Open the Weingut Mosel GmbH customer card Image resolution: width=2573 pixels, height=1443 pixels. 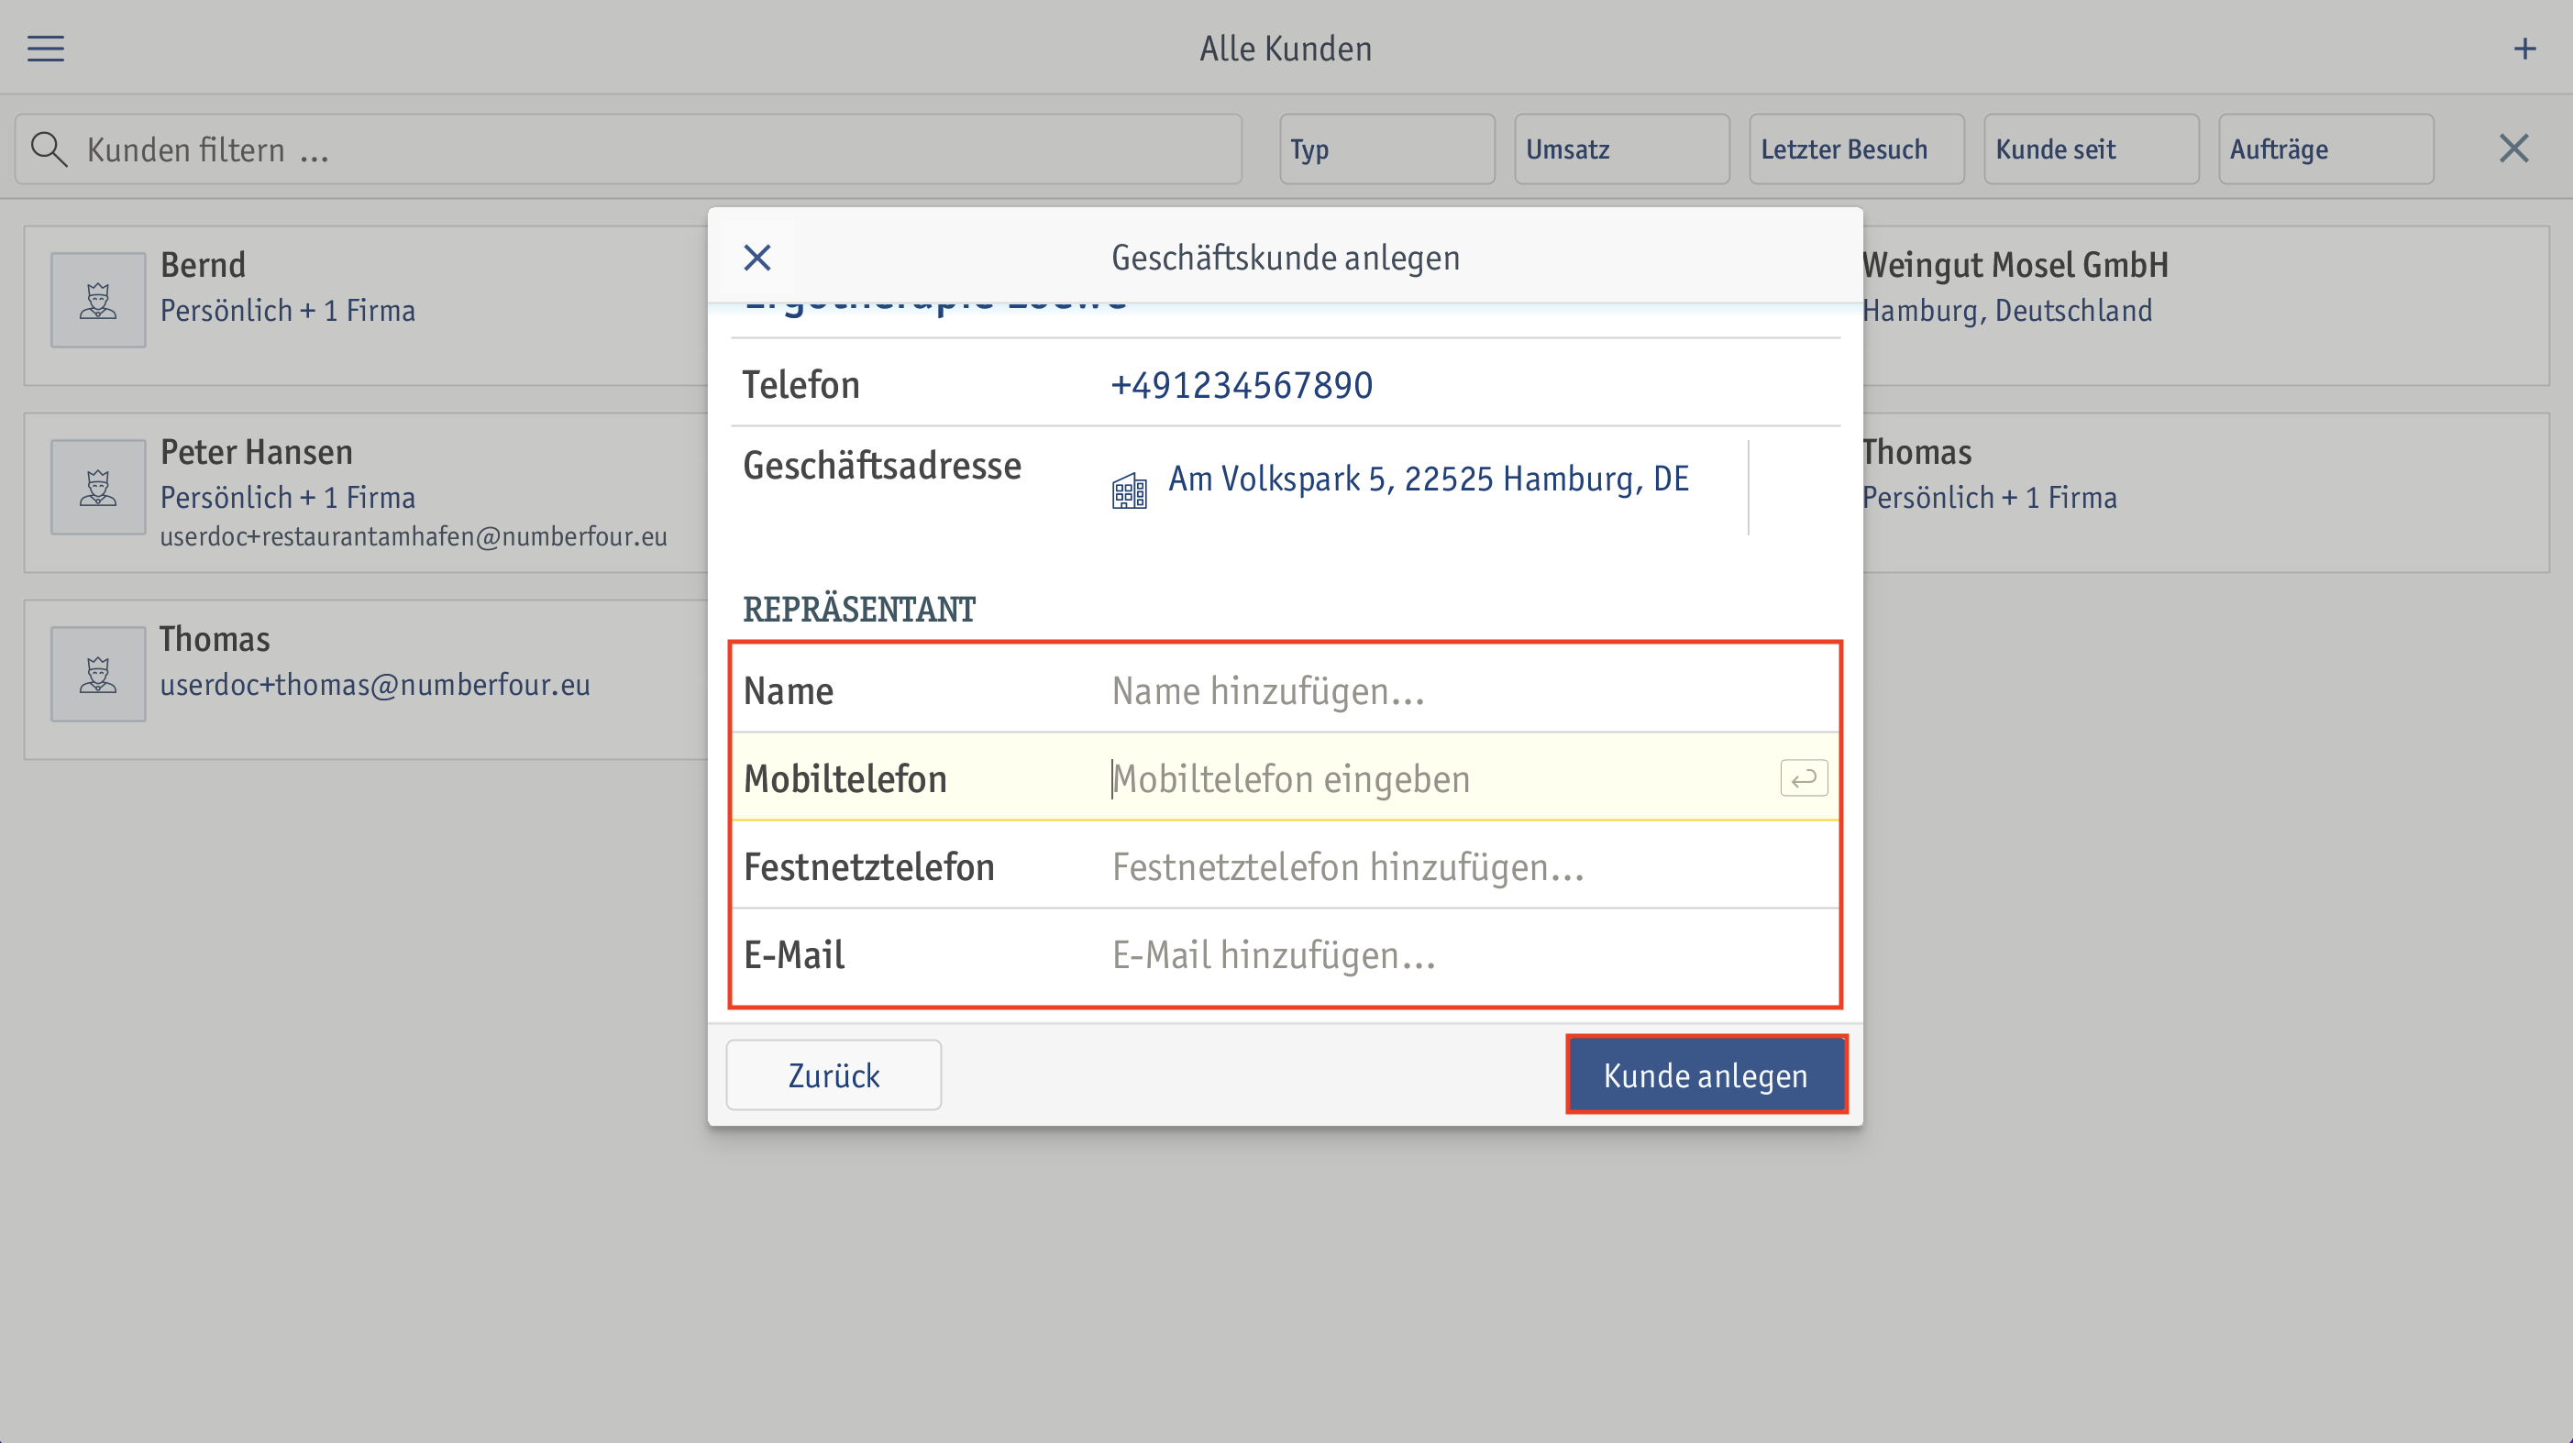tap(2205, 304)
